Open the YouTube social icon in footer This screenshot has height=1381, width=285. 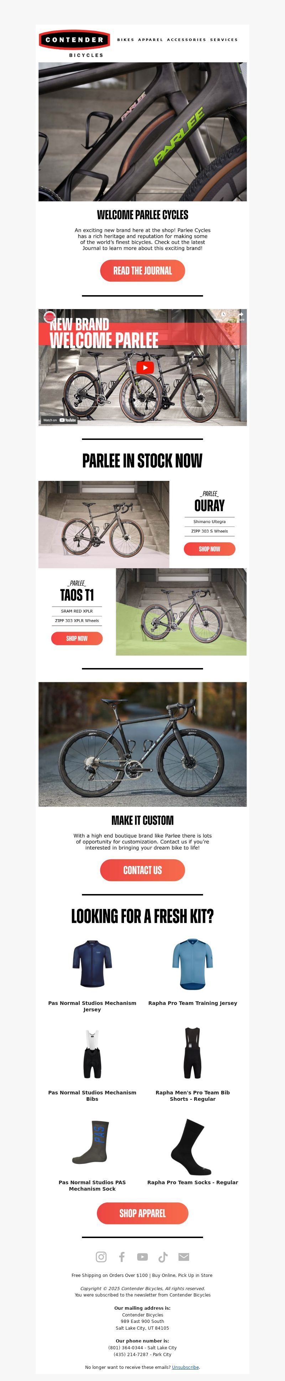point(142,1257)
